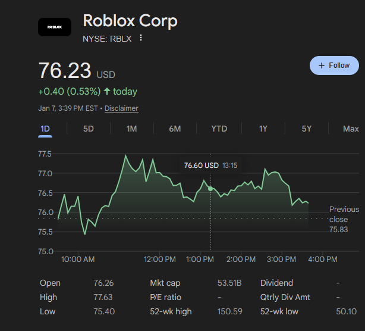
Task: Click the P/E ratio label
Action: [x=165, y=297]
